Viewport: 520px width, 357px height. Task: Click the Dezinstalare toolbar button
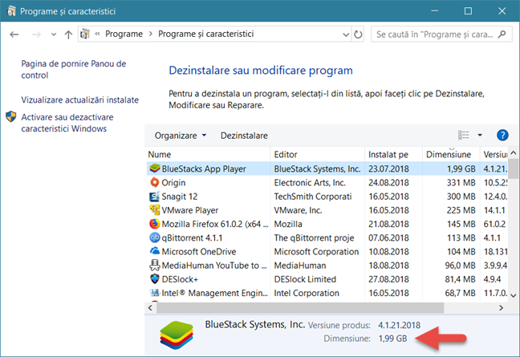(x=244, y=136)
